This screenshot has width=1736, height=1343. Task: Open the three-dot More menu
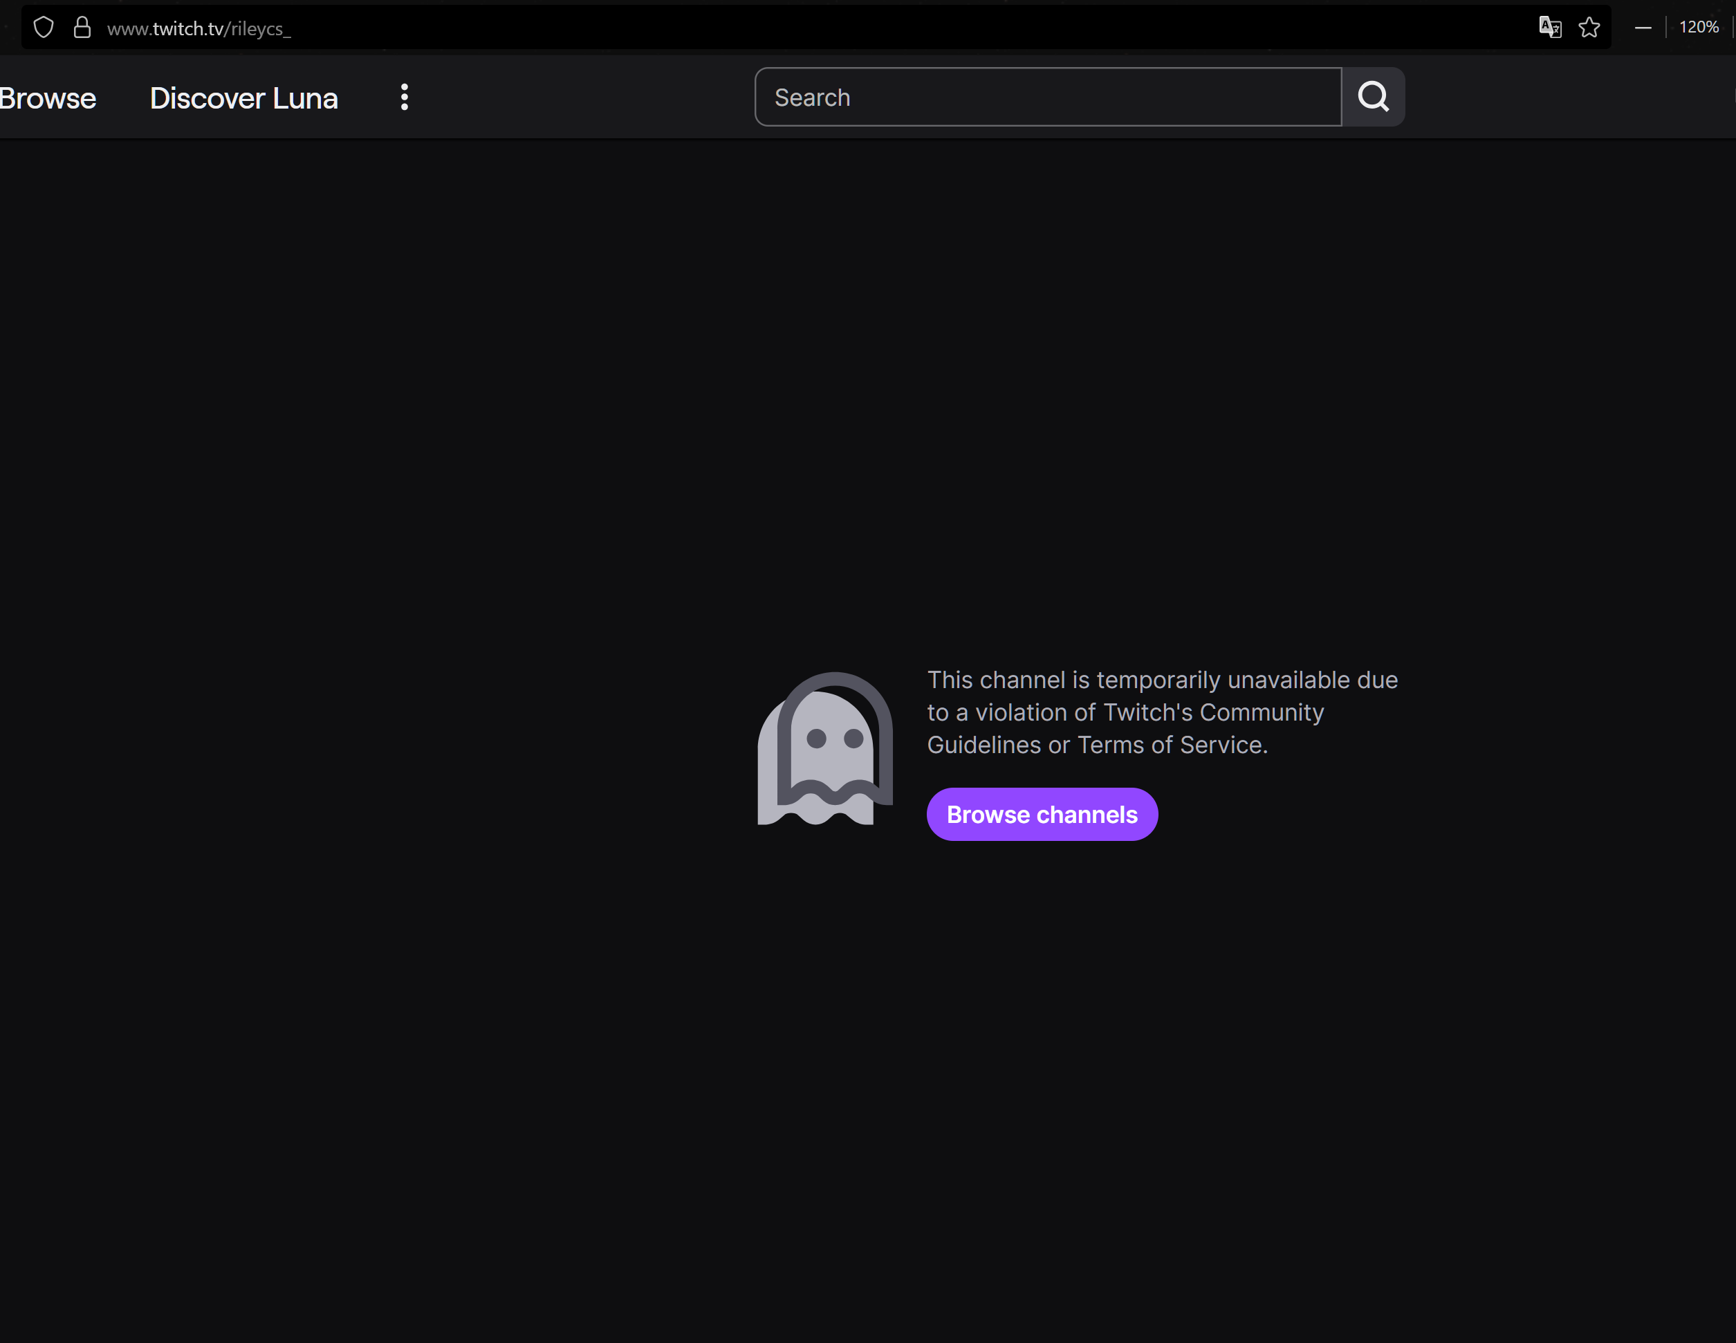point(405,97)
